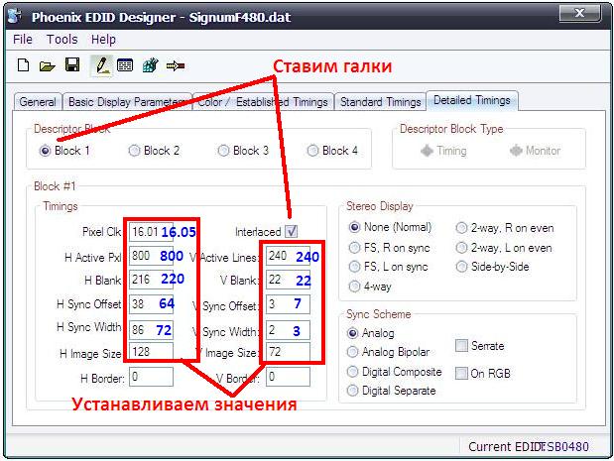This screenshot has width=614, height=461.
Task: Click the Save floppy disk icon
Action: [x=71, y=66]
